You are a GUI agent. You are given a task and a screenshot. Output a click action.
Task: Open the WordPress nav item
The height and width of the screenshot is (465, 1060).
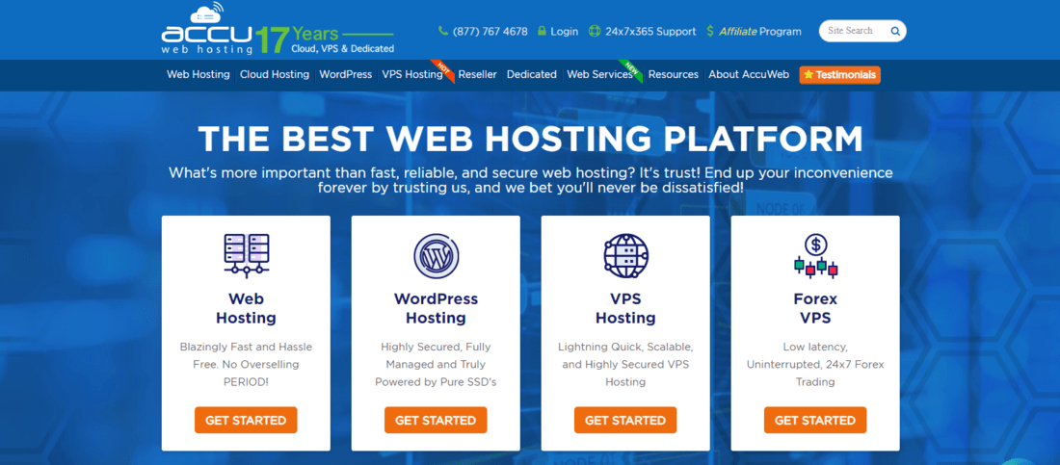point(345,74)
